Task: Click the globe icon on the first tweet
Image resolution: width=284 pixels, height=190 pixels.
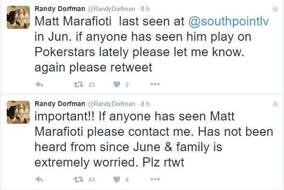Action: [x=275, y=9]
